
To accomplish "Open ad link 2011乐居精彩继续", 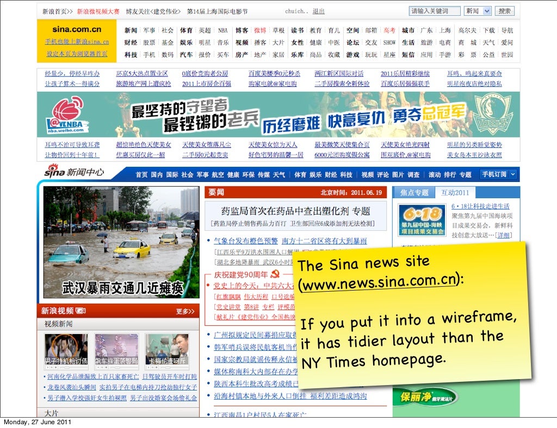I will point(405,73).
